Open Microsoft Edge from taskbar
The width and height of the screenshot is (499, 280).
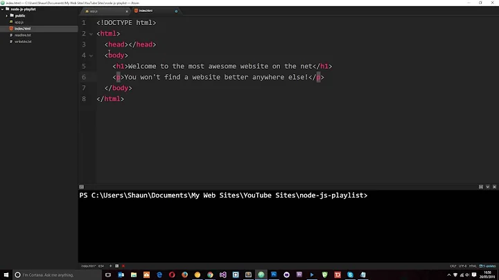point(159,275)
